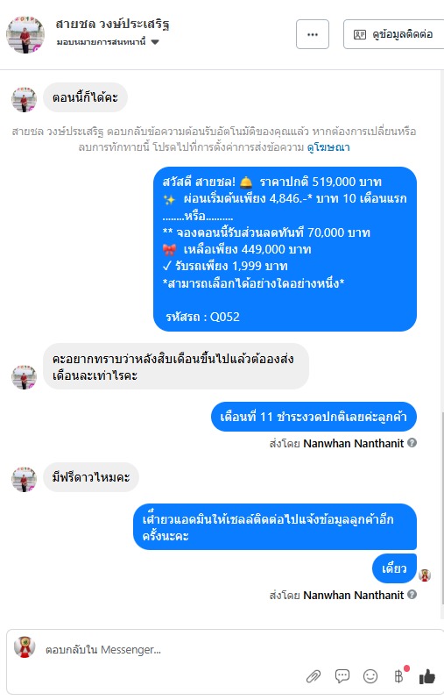Open the saved replies speech bubble icon
Viewport: 444px width, 700px height.
click(x=342, y=676)
